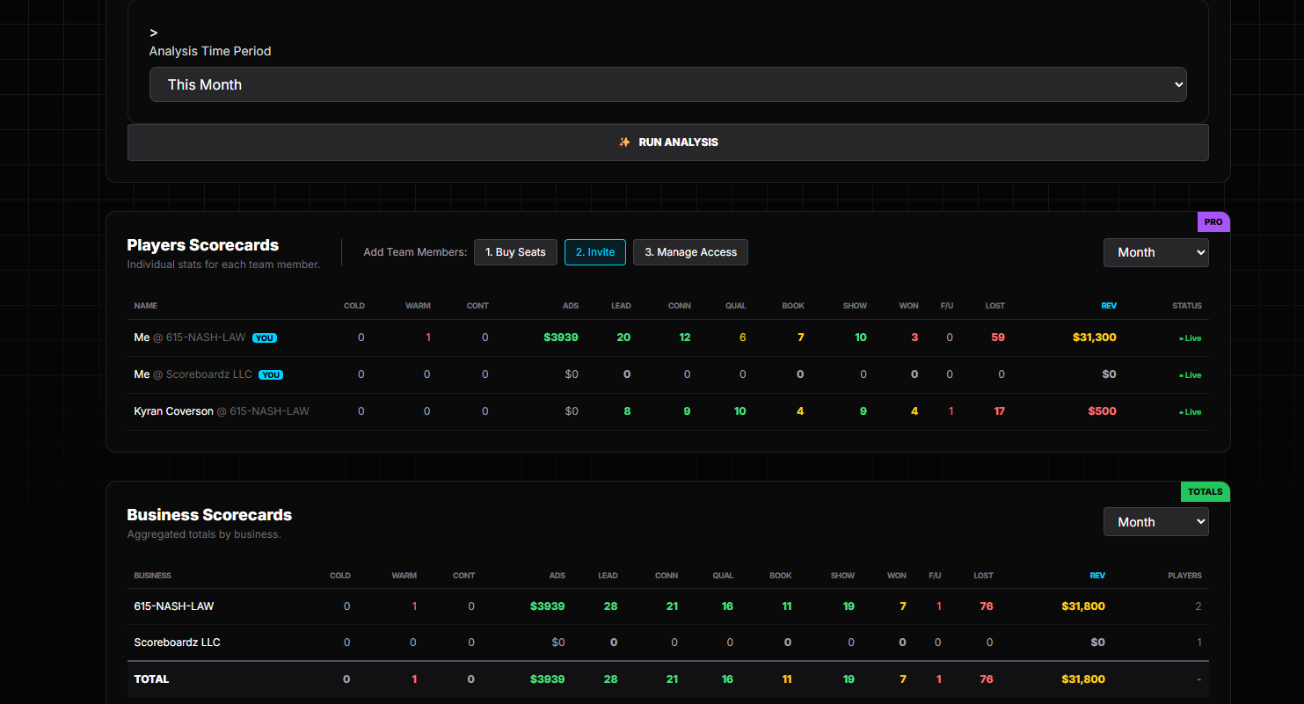Click the REV column header in Business Scorecards
This screenshot has height=704, width=1304.
tap(1097, 576)
